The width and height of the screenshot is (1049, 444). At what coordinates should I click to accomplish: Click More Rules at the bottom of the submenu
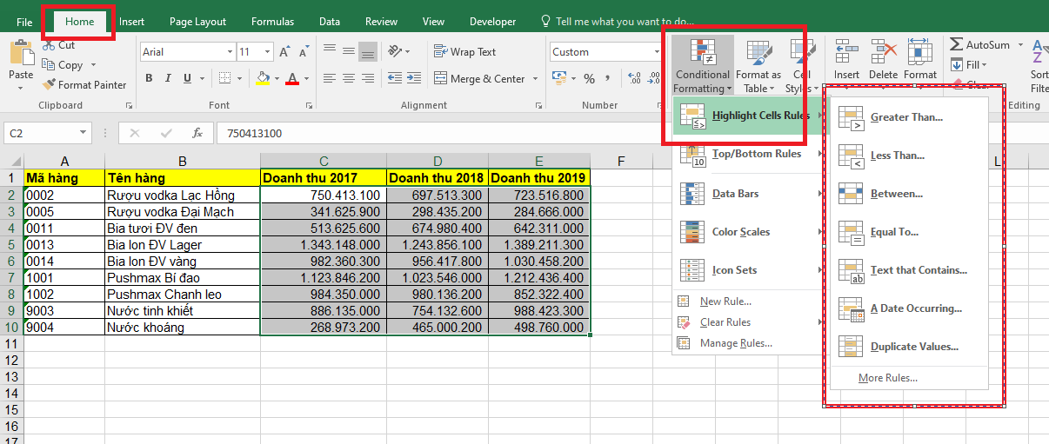pos(887,378)
